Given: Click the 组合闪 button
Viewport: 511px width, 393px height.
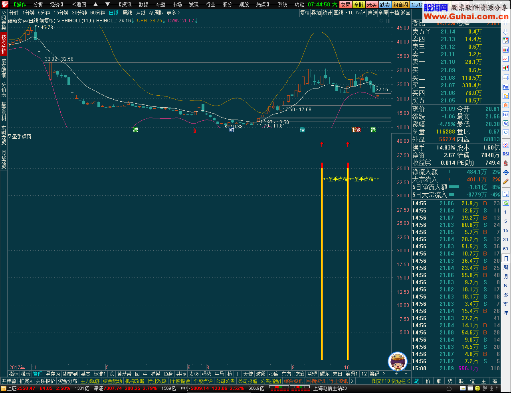Looking at the screenshot, I should 400,4.
